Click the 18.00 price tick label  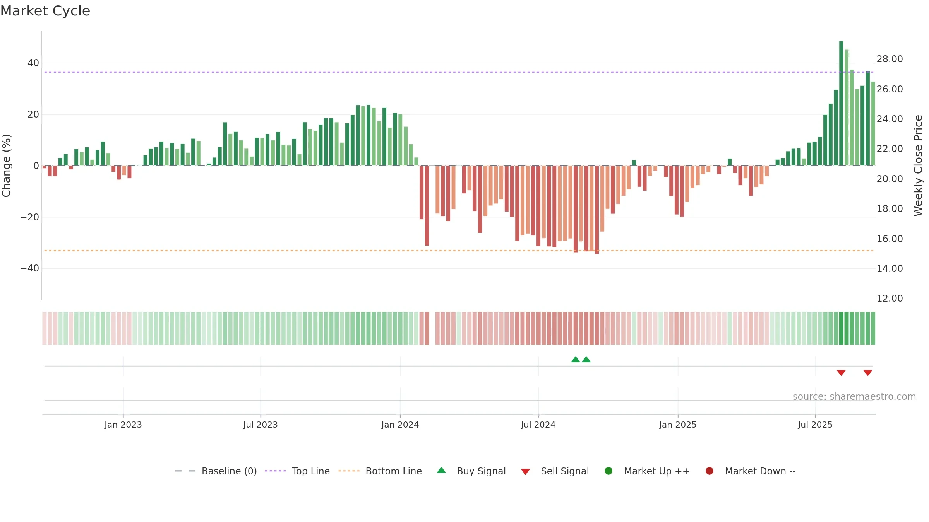click(x=890, y=208)
